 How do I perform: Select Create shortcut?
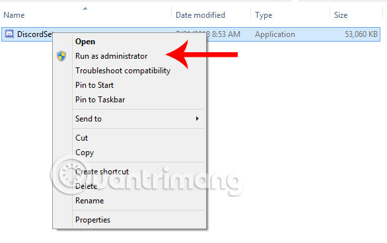(x=102, y=172)
